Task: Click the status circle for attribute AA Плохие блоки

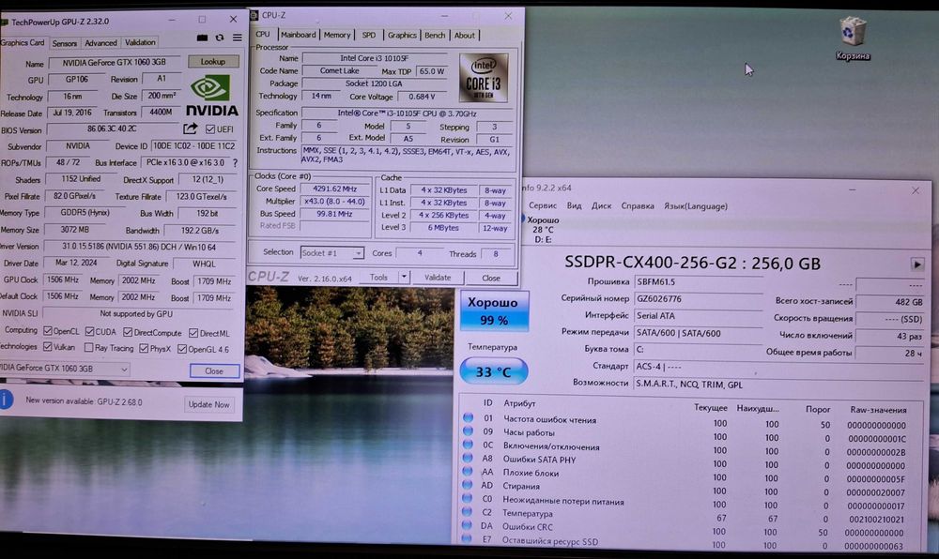Action: 468,472
